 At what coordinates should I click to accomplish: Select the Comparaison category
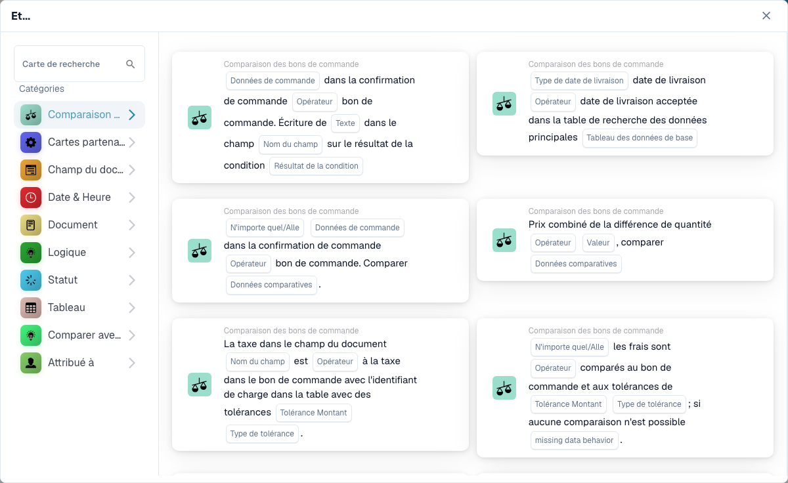pos(79,115)
